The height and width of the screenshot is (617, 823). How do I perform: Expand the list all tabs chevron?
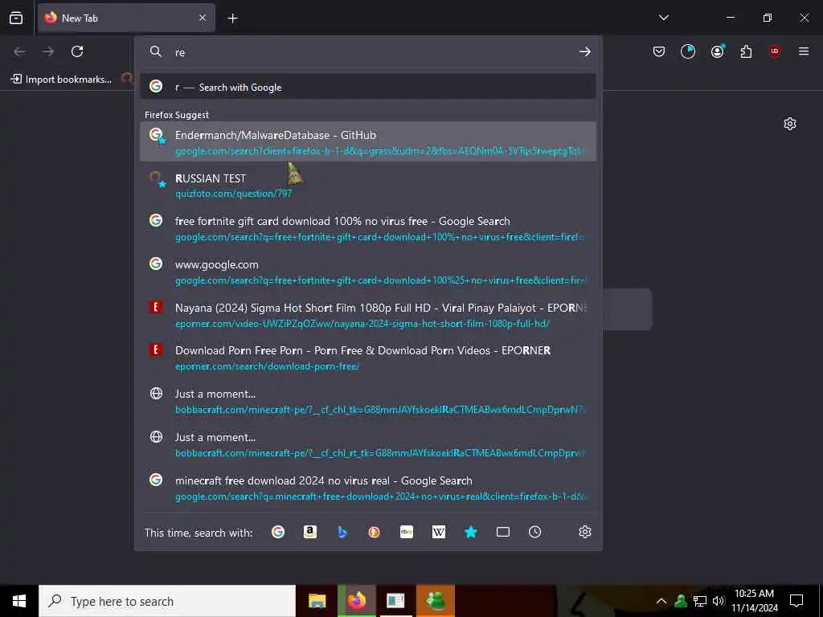tap(663, 18)
